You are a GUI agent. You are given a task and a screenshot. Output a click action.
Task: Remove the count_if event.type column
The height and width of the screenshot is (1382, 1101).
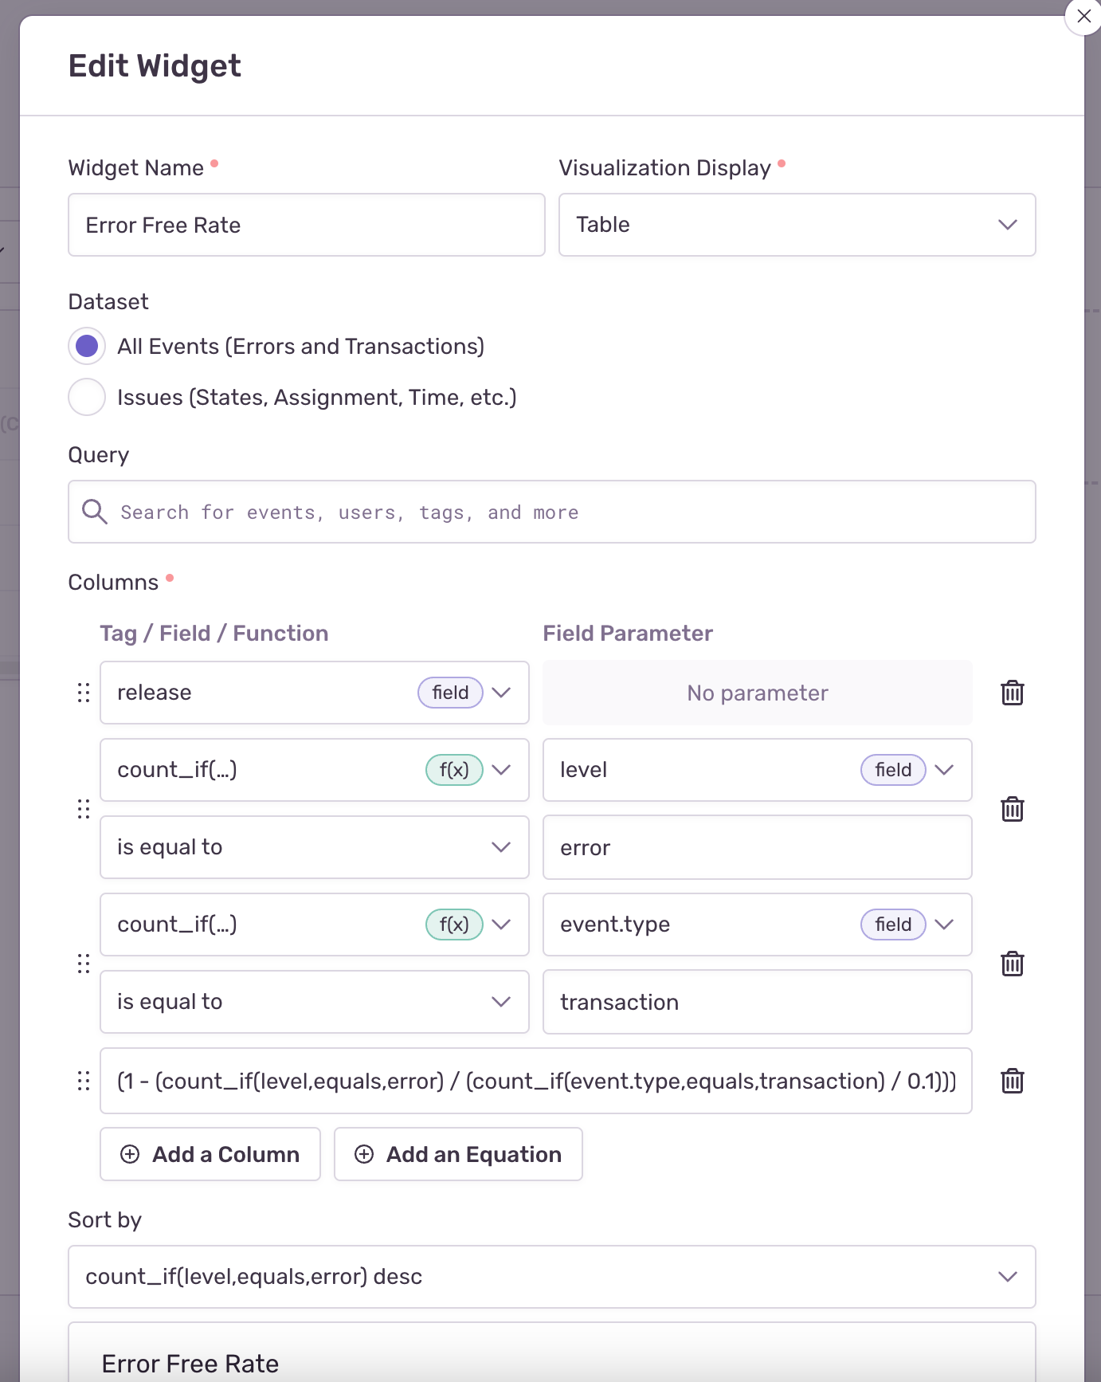[x=1012, y=964]
